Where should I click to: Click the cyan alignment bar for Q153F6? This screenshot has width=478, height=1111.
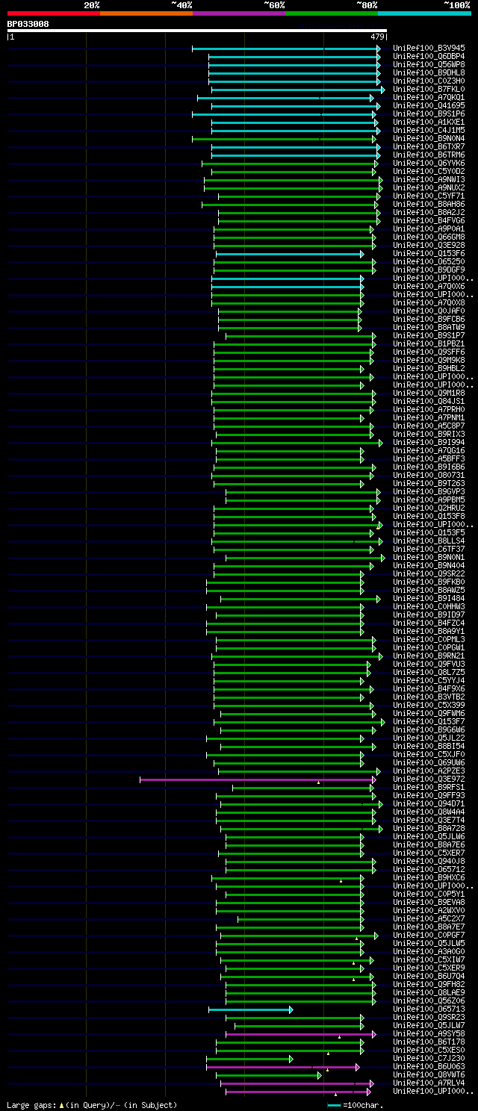[290, 254]
